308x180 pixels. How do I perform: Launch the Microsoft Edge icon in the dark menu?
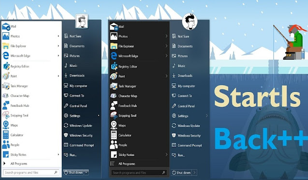114,56
